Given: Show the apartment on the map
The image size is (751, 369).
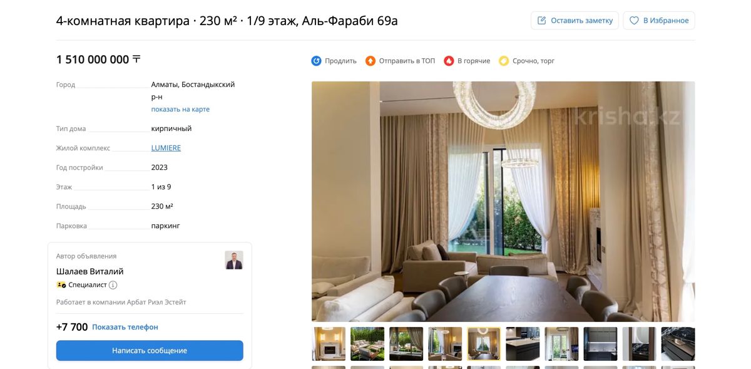Looking at the screenshot, I should (x=180, y=109).
